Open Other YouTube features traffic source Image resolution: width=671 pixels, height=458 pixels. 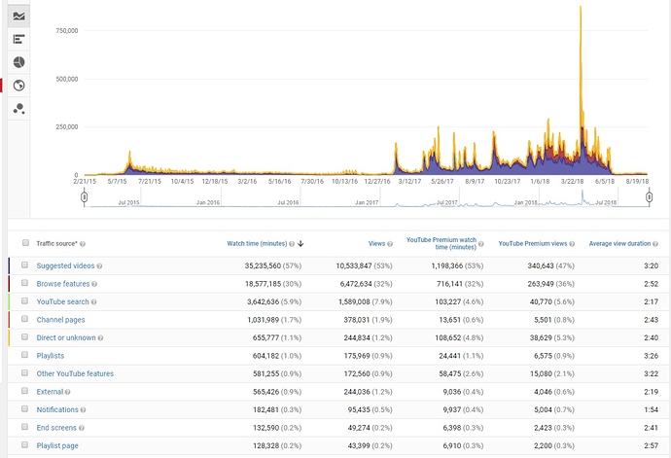(75, 373)
